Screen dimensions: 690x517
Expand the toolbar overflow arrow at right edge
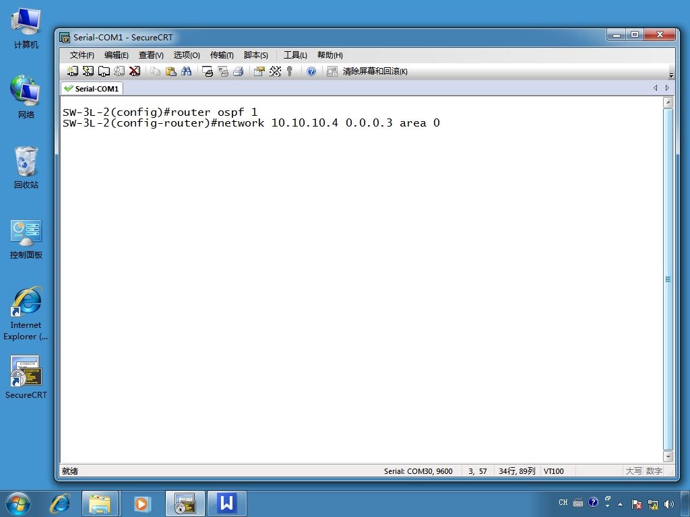coord(671,75)
